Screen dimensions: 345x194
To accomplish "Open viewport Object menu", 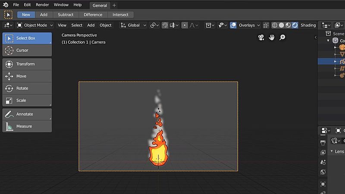I will (106, 25).
